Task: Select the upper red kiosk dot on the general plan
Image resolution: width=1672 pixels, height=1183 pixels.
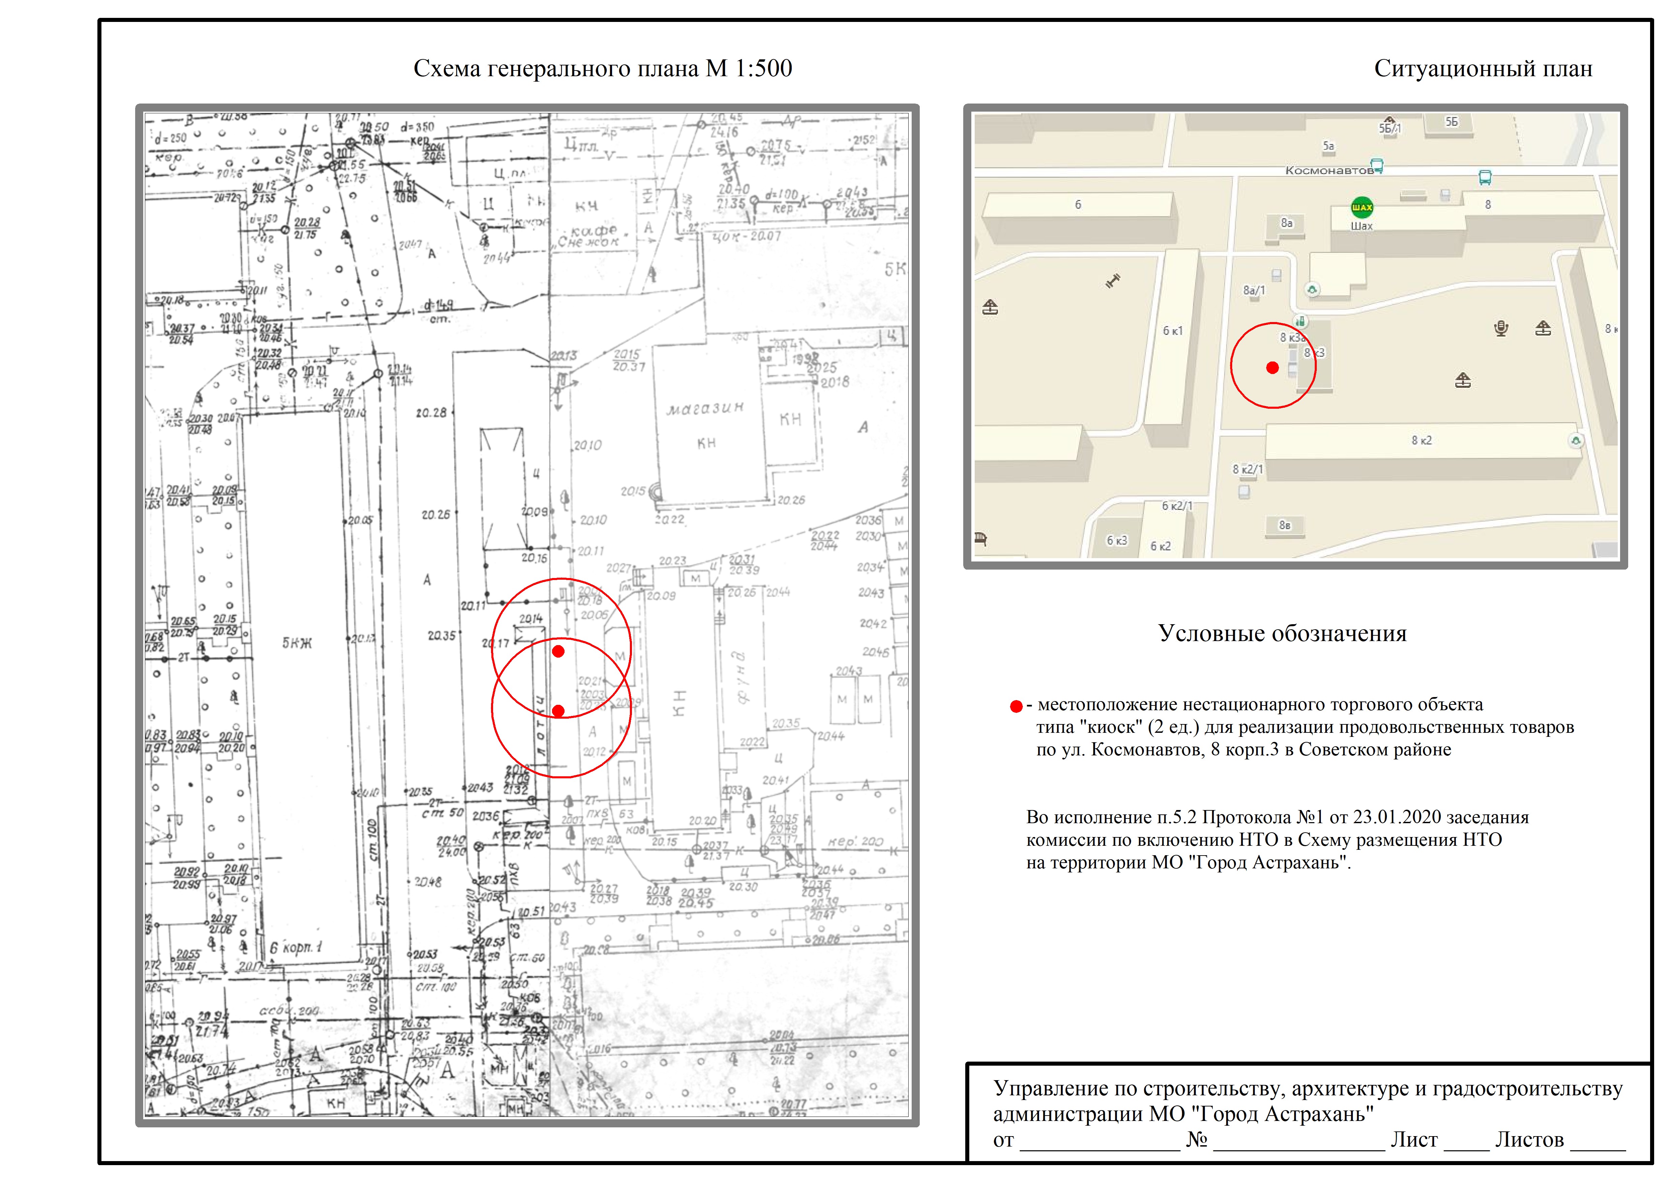Action: click(558, 651)
